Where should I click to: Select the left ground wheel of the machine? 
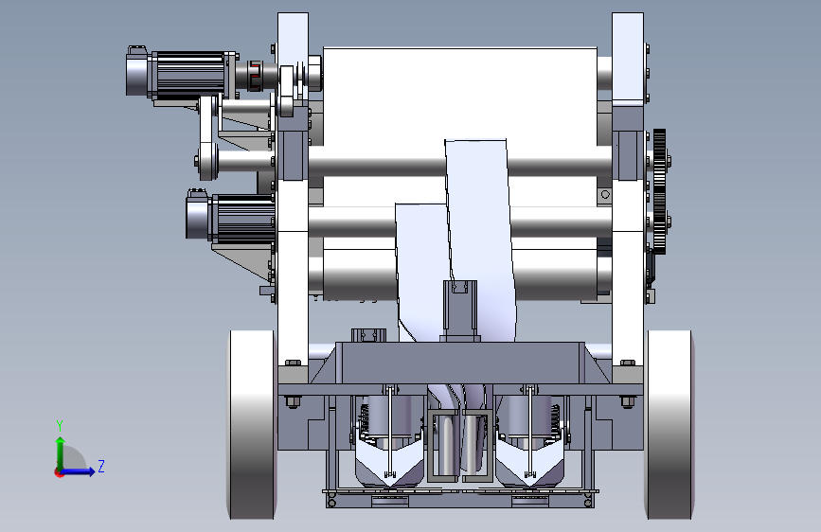[253, 425]
